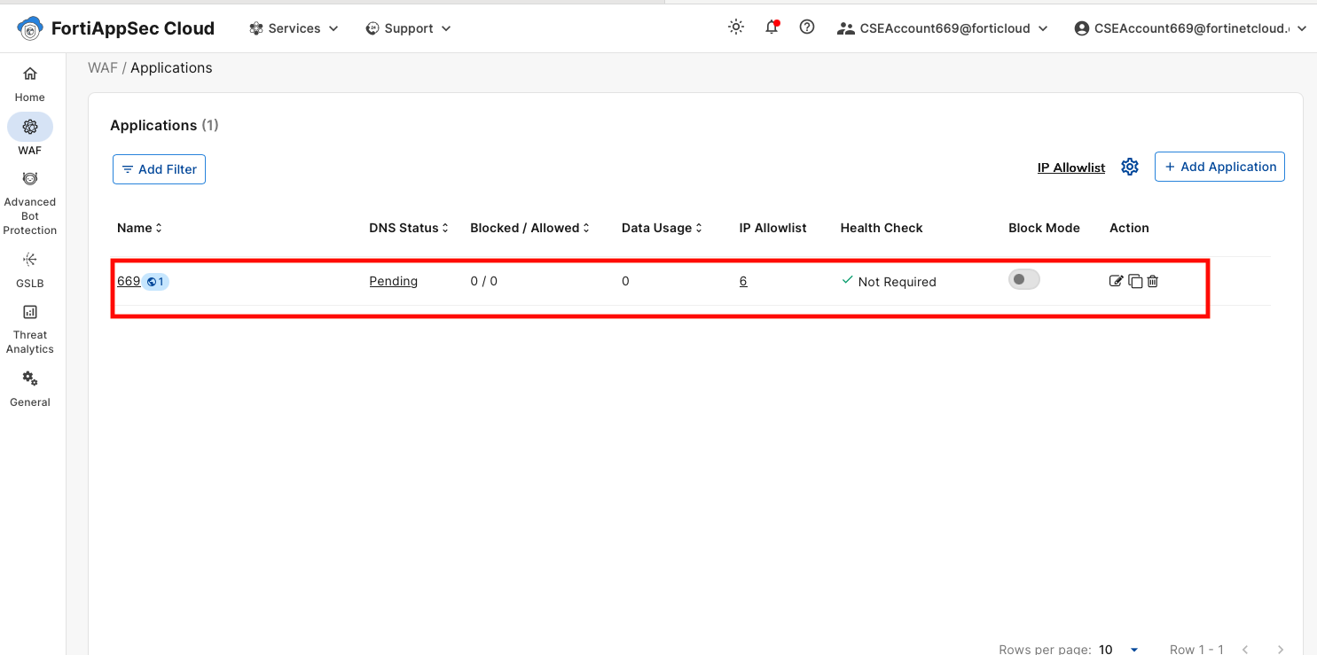Go to GSLB in sidebar
The height and width of the screenshot is (655, 1317).
(29, 270)
